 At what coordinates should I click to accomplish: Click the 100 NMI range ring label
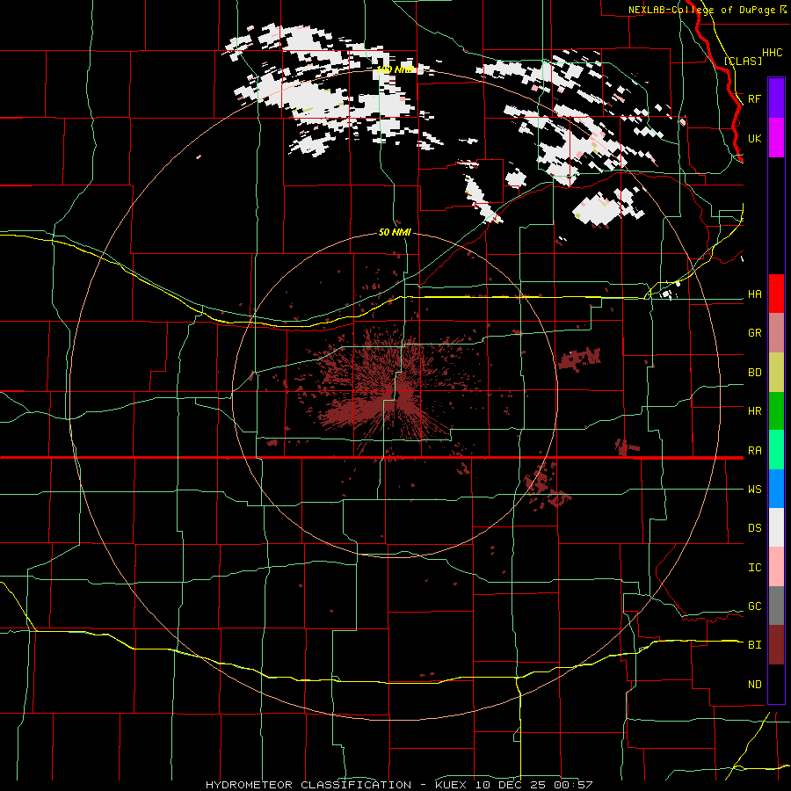(395, 69)
